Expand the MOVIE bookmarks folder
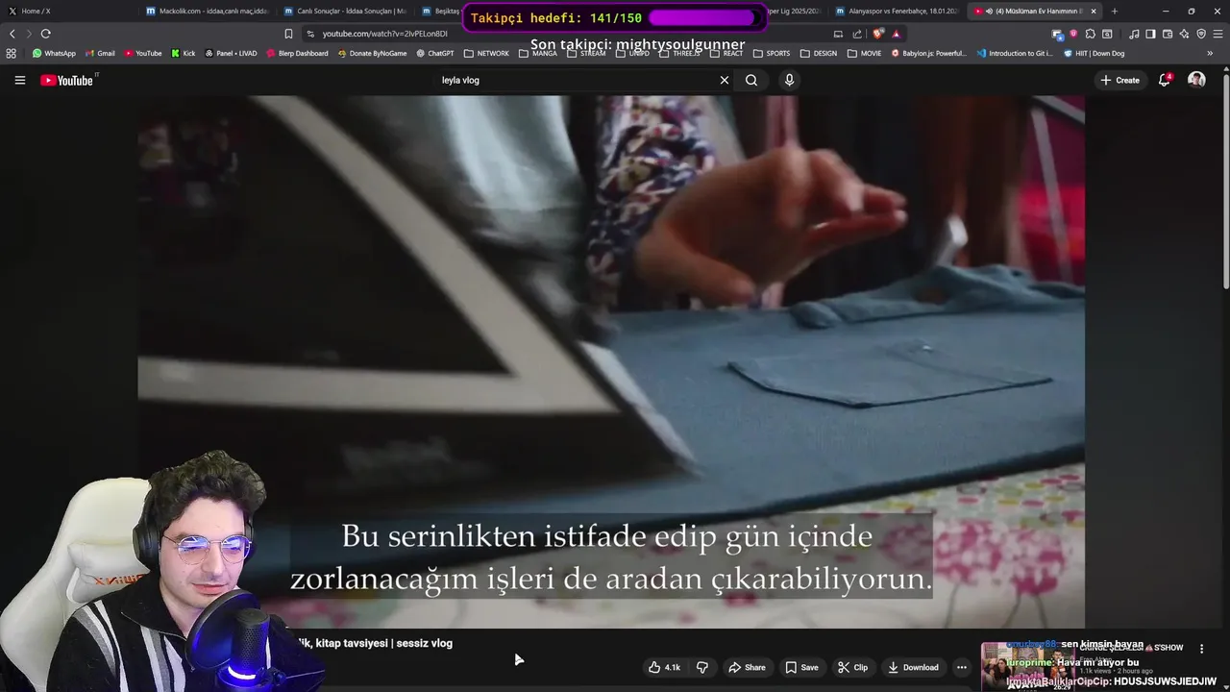The image size is (1230, 692). coord(864,53)
